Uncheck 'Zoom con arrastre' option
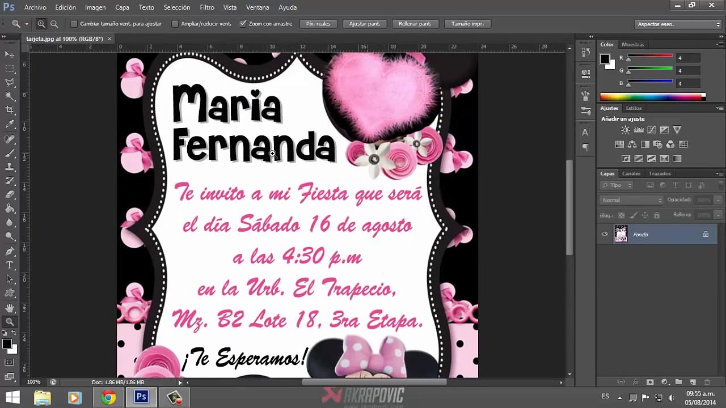The image size is (726, 408). (x=243, y=24)
